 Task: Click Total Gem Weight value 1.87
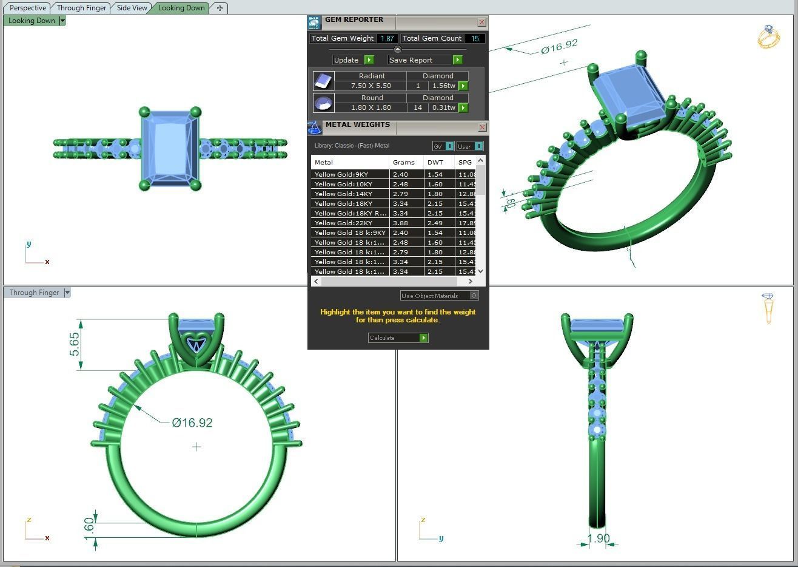coord(387,38)
